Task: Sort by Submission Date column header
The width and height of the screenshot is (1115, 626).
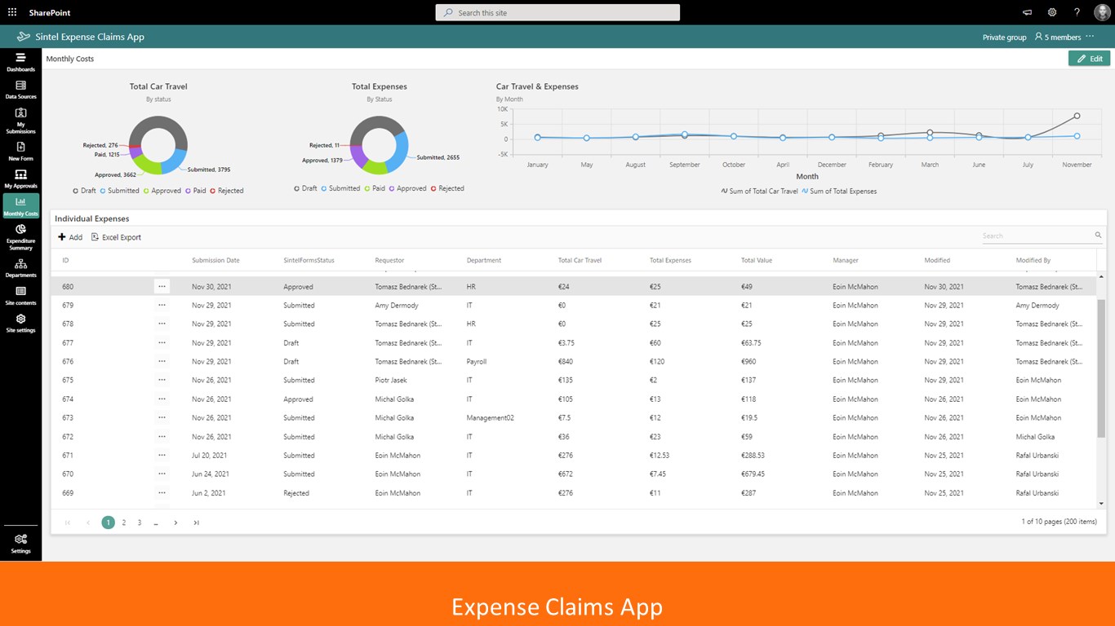Action: [215, 261]
